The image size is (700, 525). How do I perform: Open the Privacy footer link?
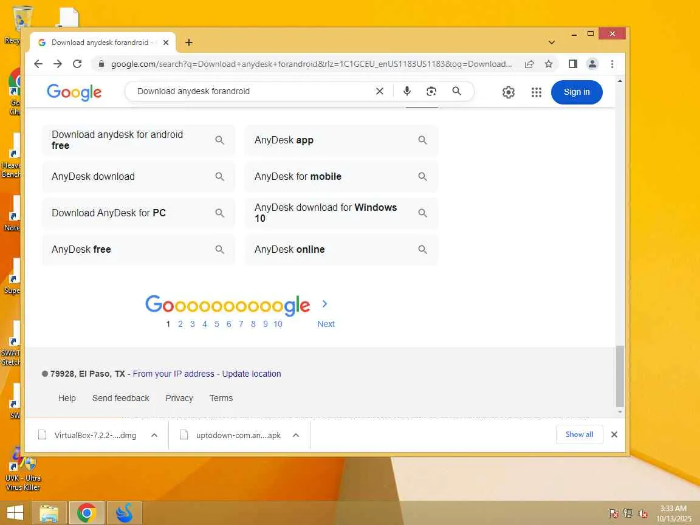179,398
